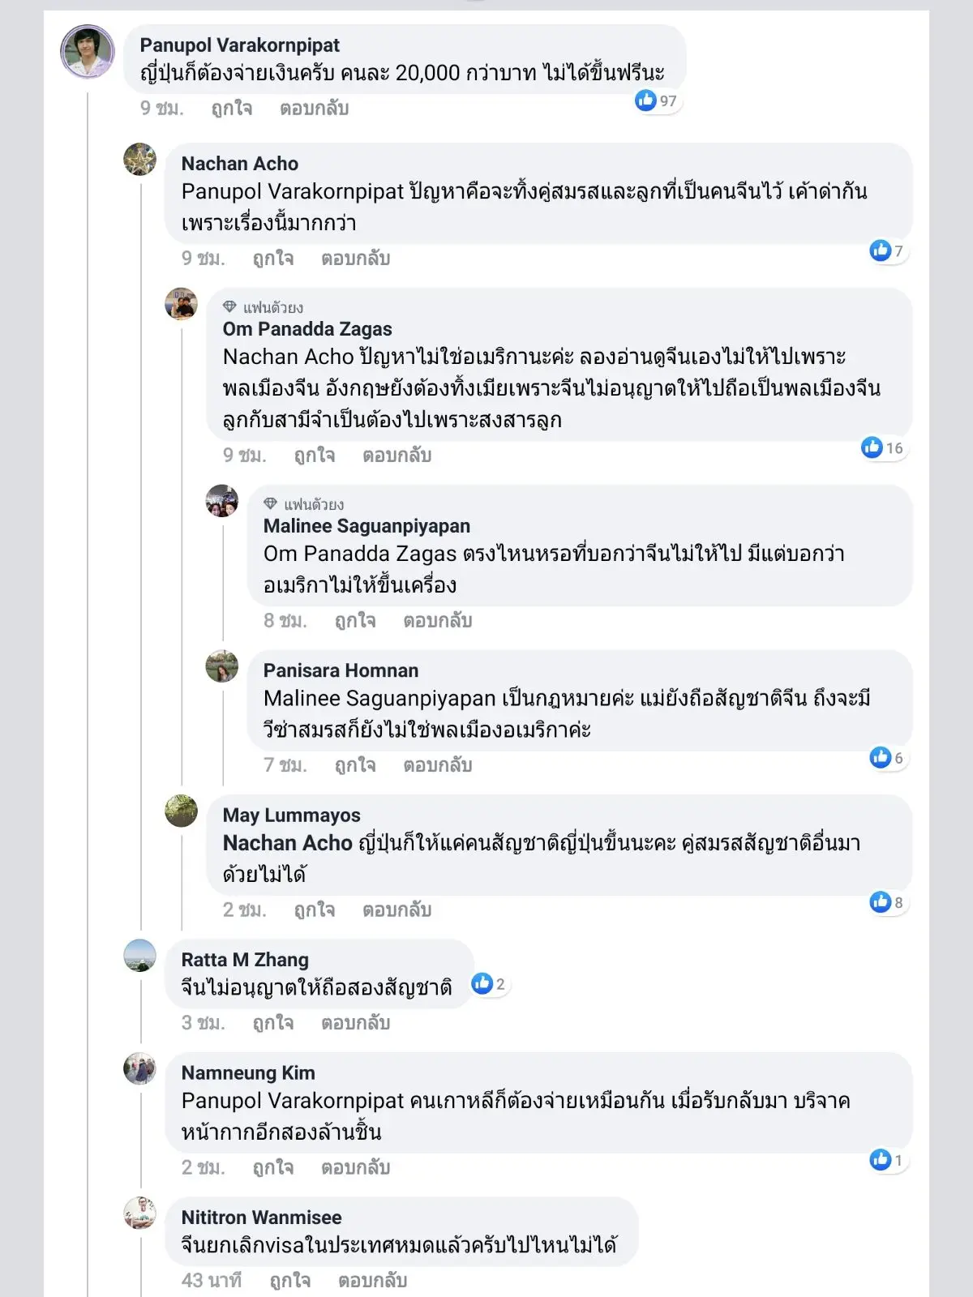
Task: Like Panupol Varakornpipat's top comment via ถูกใจ
Action: [x=231, y=109]
